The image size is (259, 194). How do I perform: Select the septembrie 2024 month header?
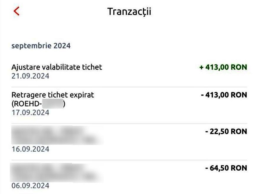click(x=41, y=46)
